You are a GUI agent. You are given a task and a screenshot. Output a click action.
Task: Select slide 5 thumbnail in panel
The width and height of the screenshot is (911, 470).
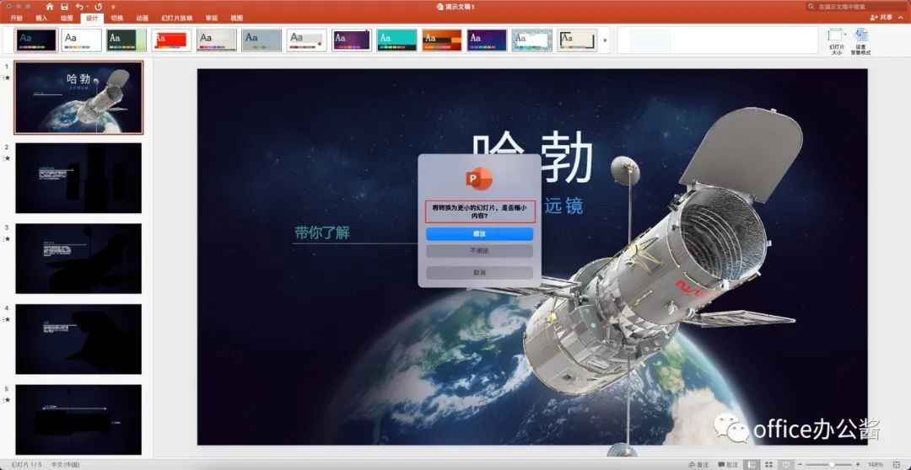(78, 419)
